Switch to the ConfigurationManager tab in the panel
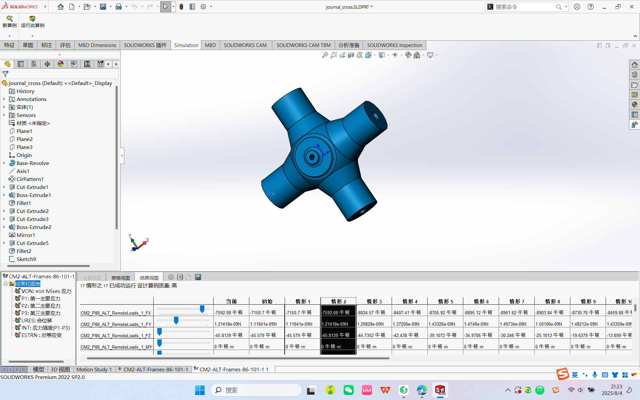This screenshot has width=640, height=400. (x=34, y=64)
